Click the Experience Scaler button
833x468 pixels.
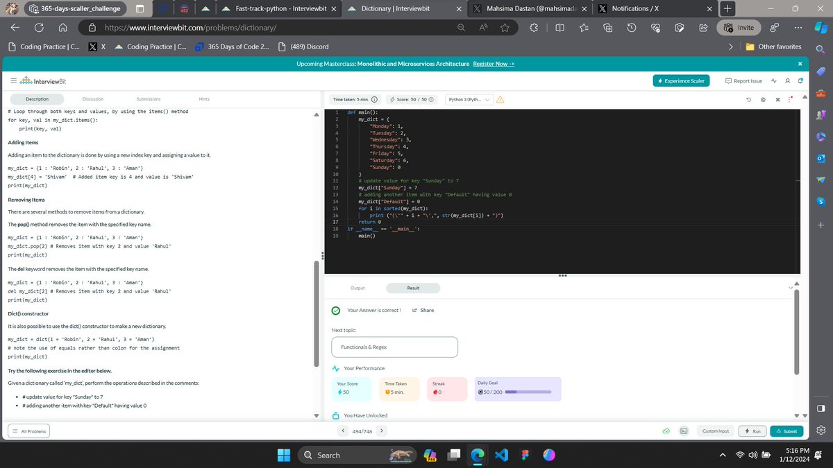[682, 80]
